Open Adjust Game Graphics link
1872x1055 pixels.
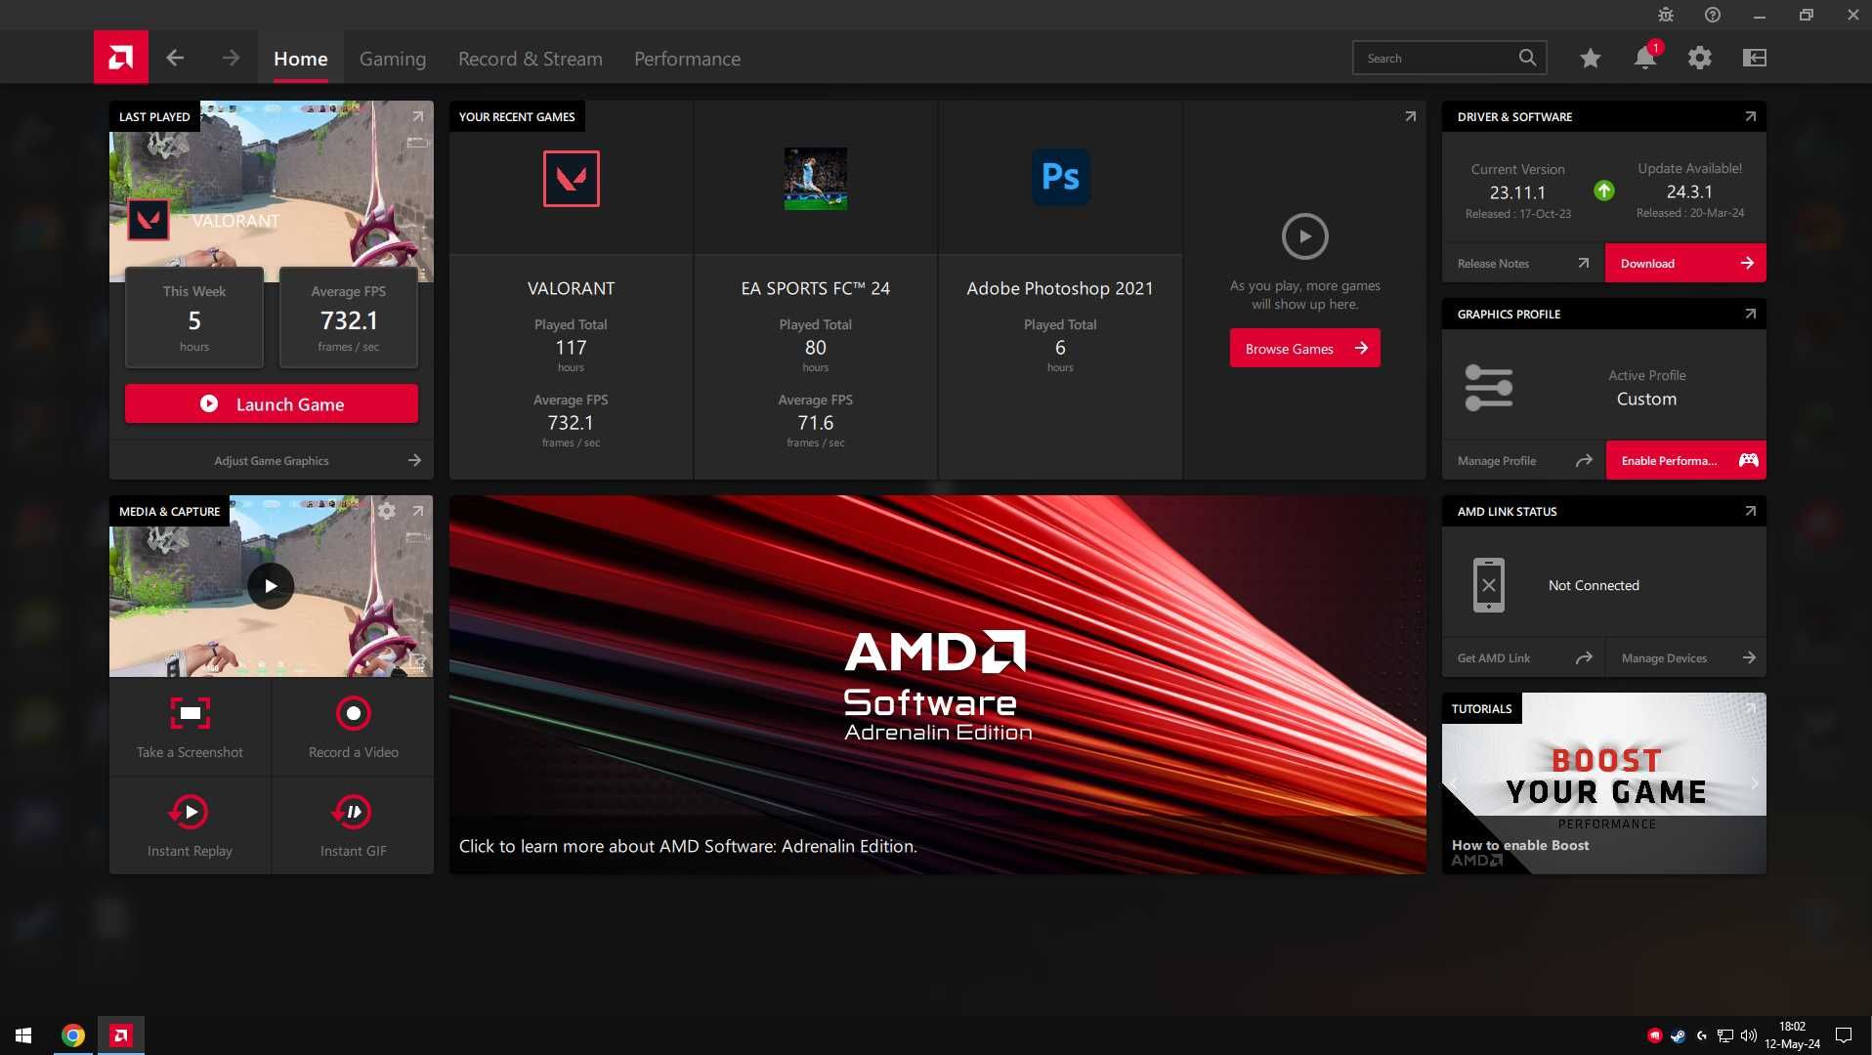click(272, 460)
